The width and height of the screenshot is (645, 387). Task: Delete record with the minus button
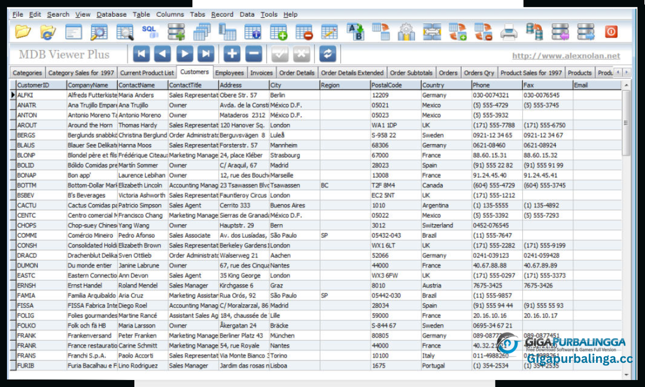coord(254,54)
